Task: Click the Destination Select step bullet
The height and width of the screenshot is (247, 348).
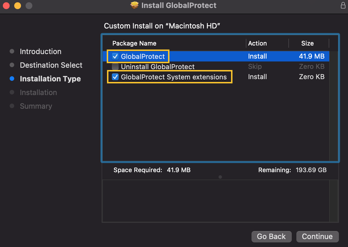Action: tap(12, 65)
